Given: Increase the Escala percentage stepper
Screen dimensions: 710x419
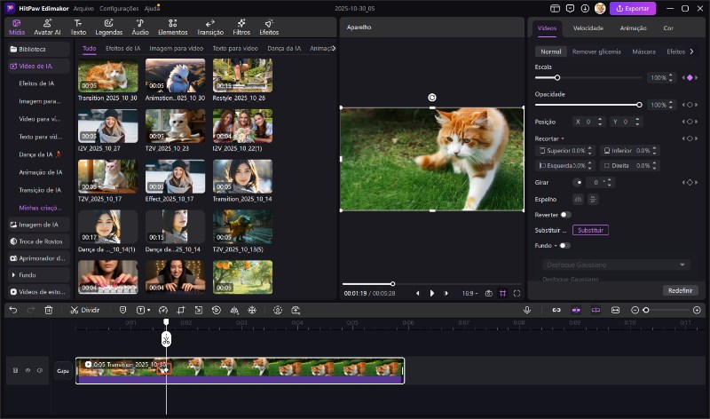Looking at the screenshot, I should point(671,75).
